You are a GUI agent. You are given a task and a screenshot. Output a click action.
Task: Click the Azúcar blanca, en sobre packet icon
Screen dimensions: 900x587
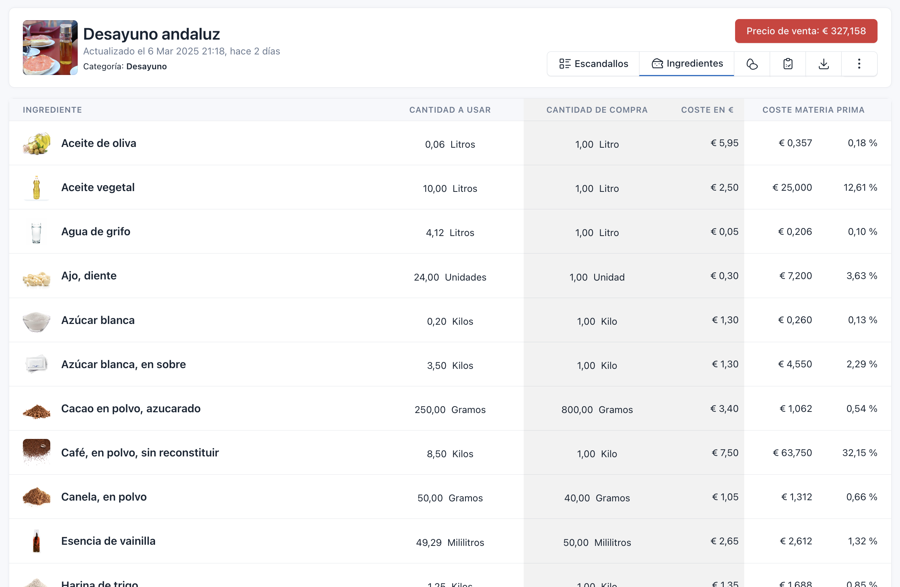[37, 364]
